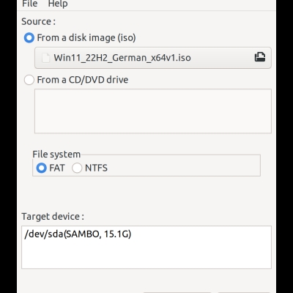Click the 'From a CD/DVD drive' label text
The height and width of the screenshot is (293, 293).
pos(83,80)
